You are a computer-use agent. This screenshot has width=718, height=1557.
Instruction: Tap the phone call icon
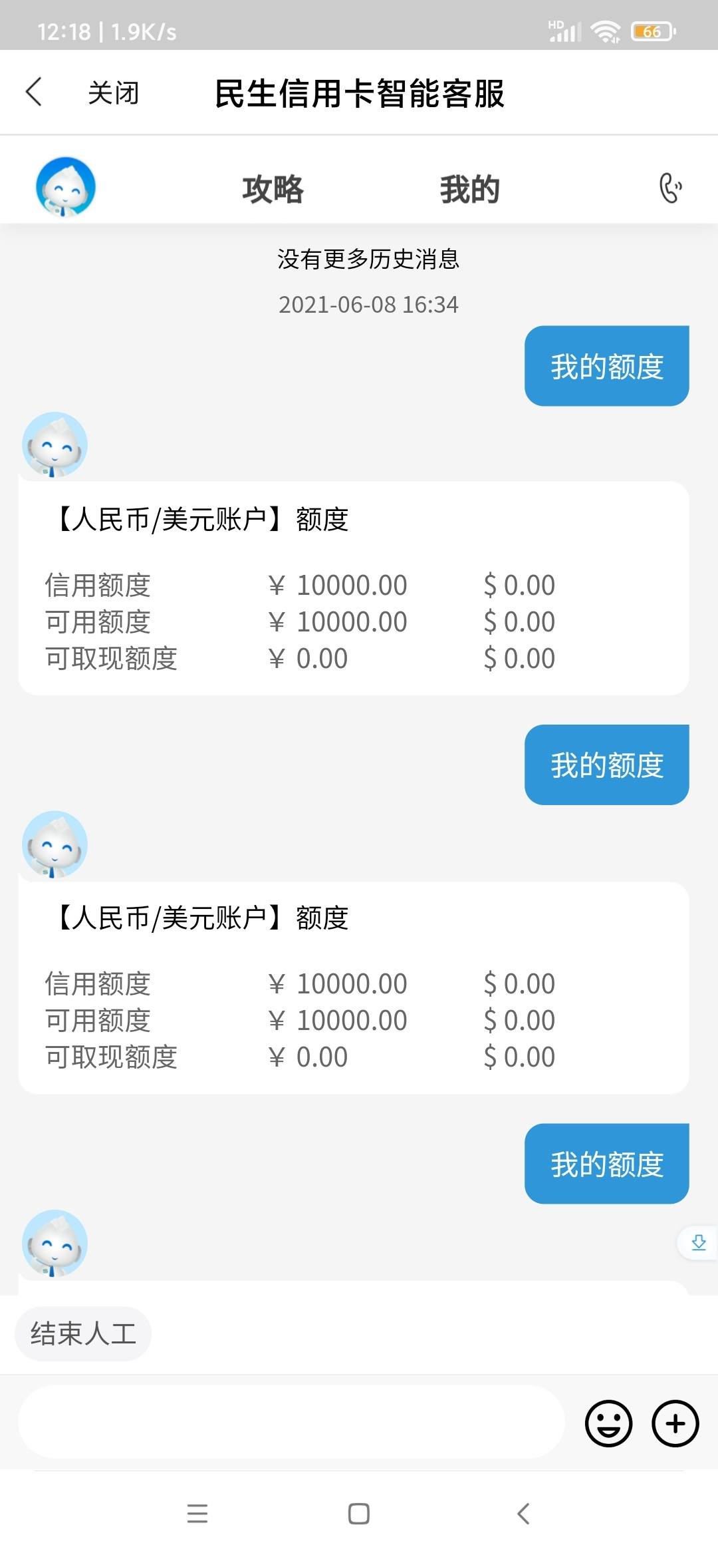[x=670, y=188]
